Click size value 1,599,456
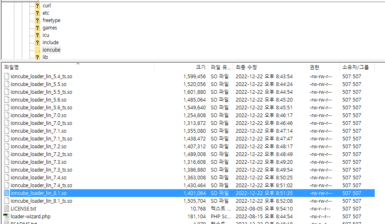Viewport: 385px width, 224px height. click(x=194, y=77)
